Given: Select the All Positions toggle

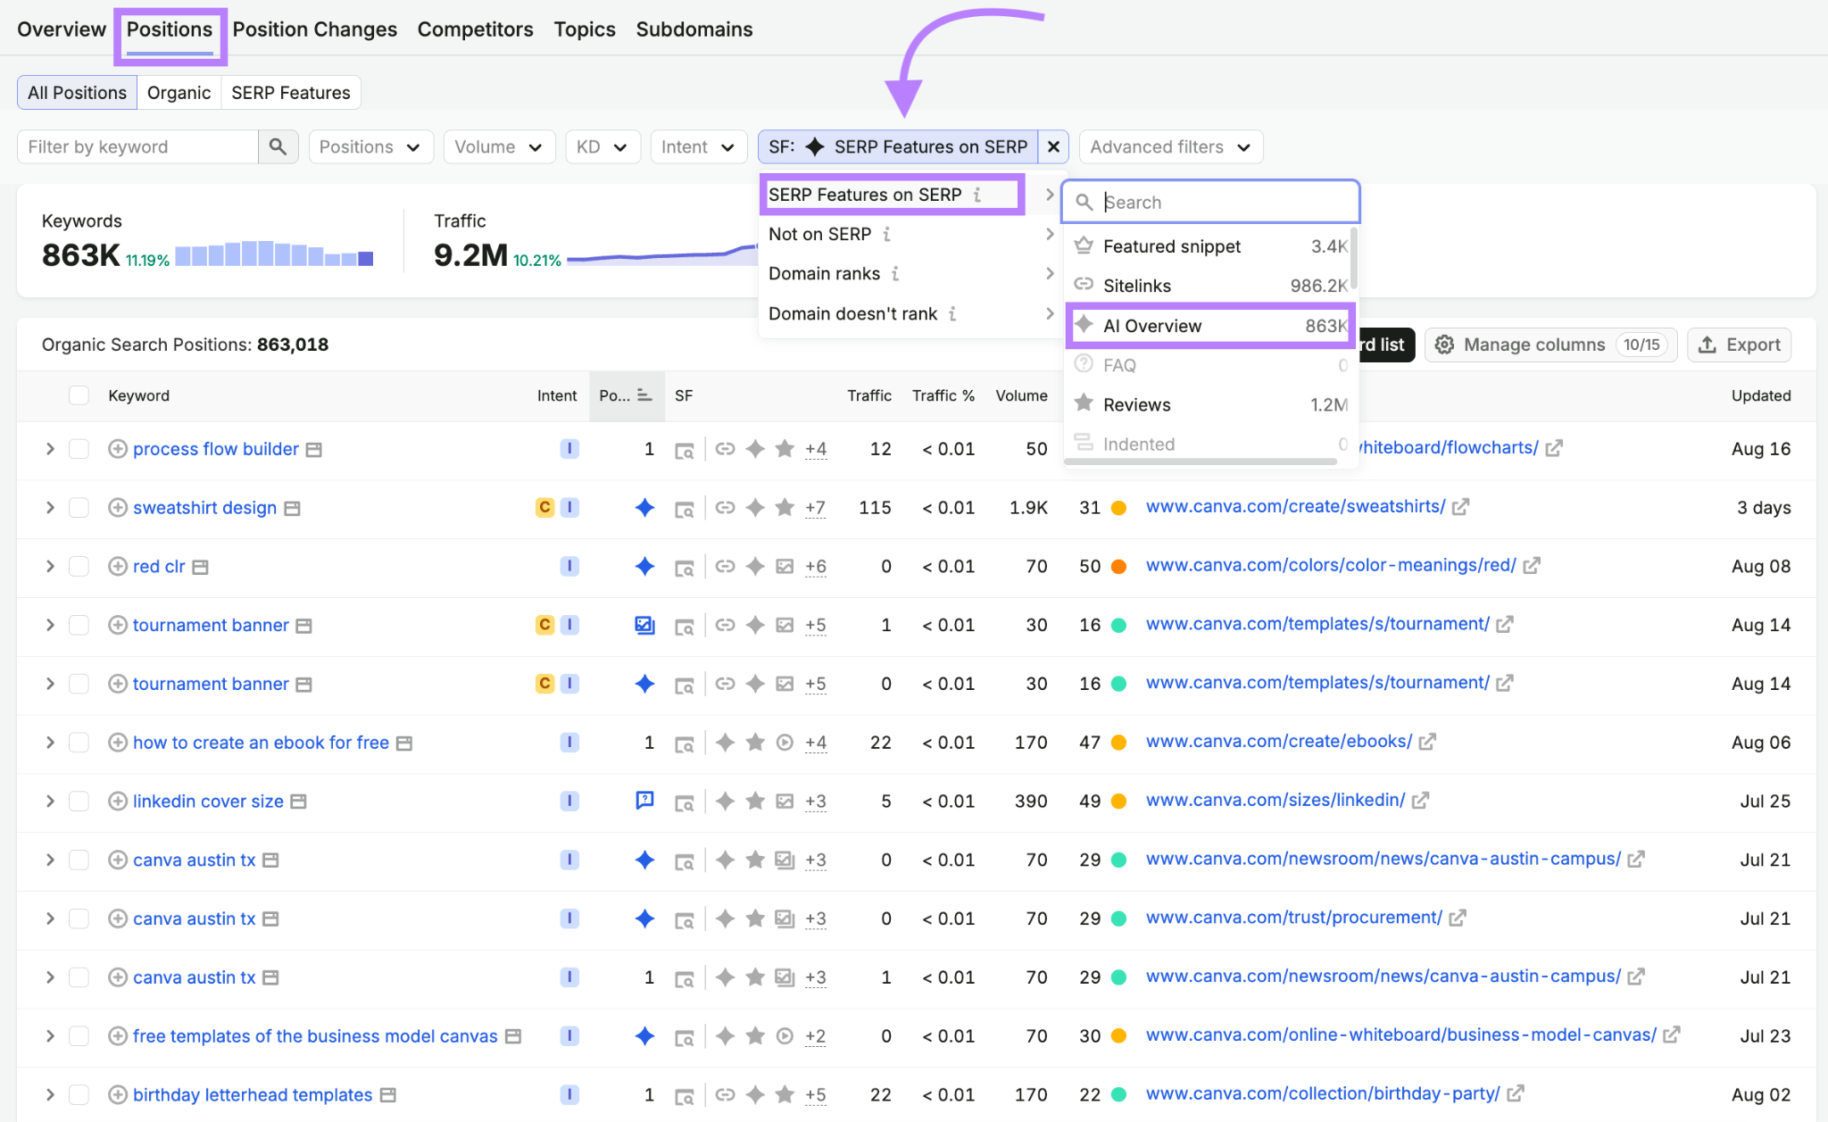Looking at the screenshot, I should 77,93.
